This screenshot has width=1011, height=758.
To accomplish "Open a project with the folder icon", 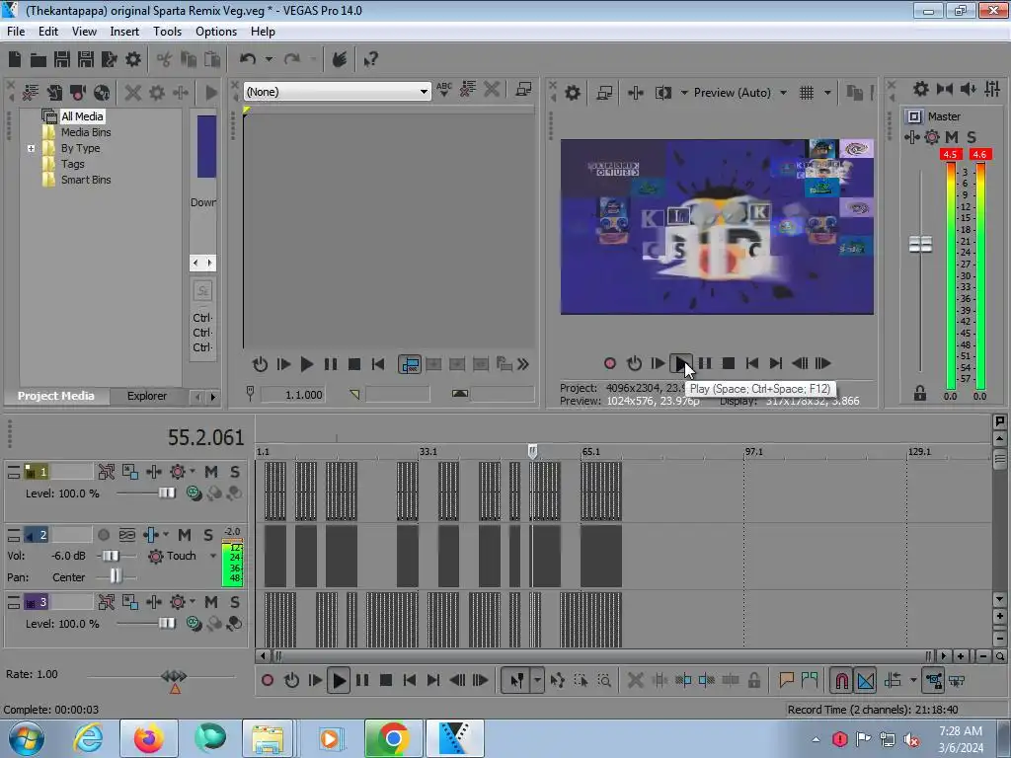I will (x=39, y=60).
